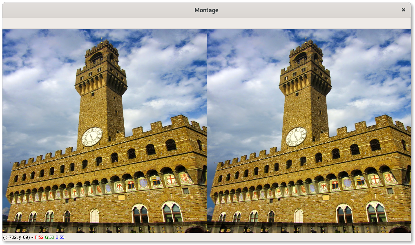The height and width of the screenshot is (245, 415).
Task: Close the Montage window
Action: (403, 10)
